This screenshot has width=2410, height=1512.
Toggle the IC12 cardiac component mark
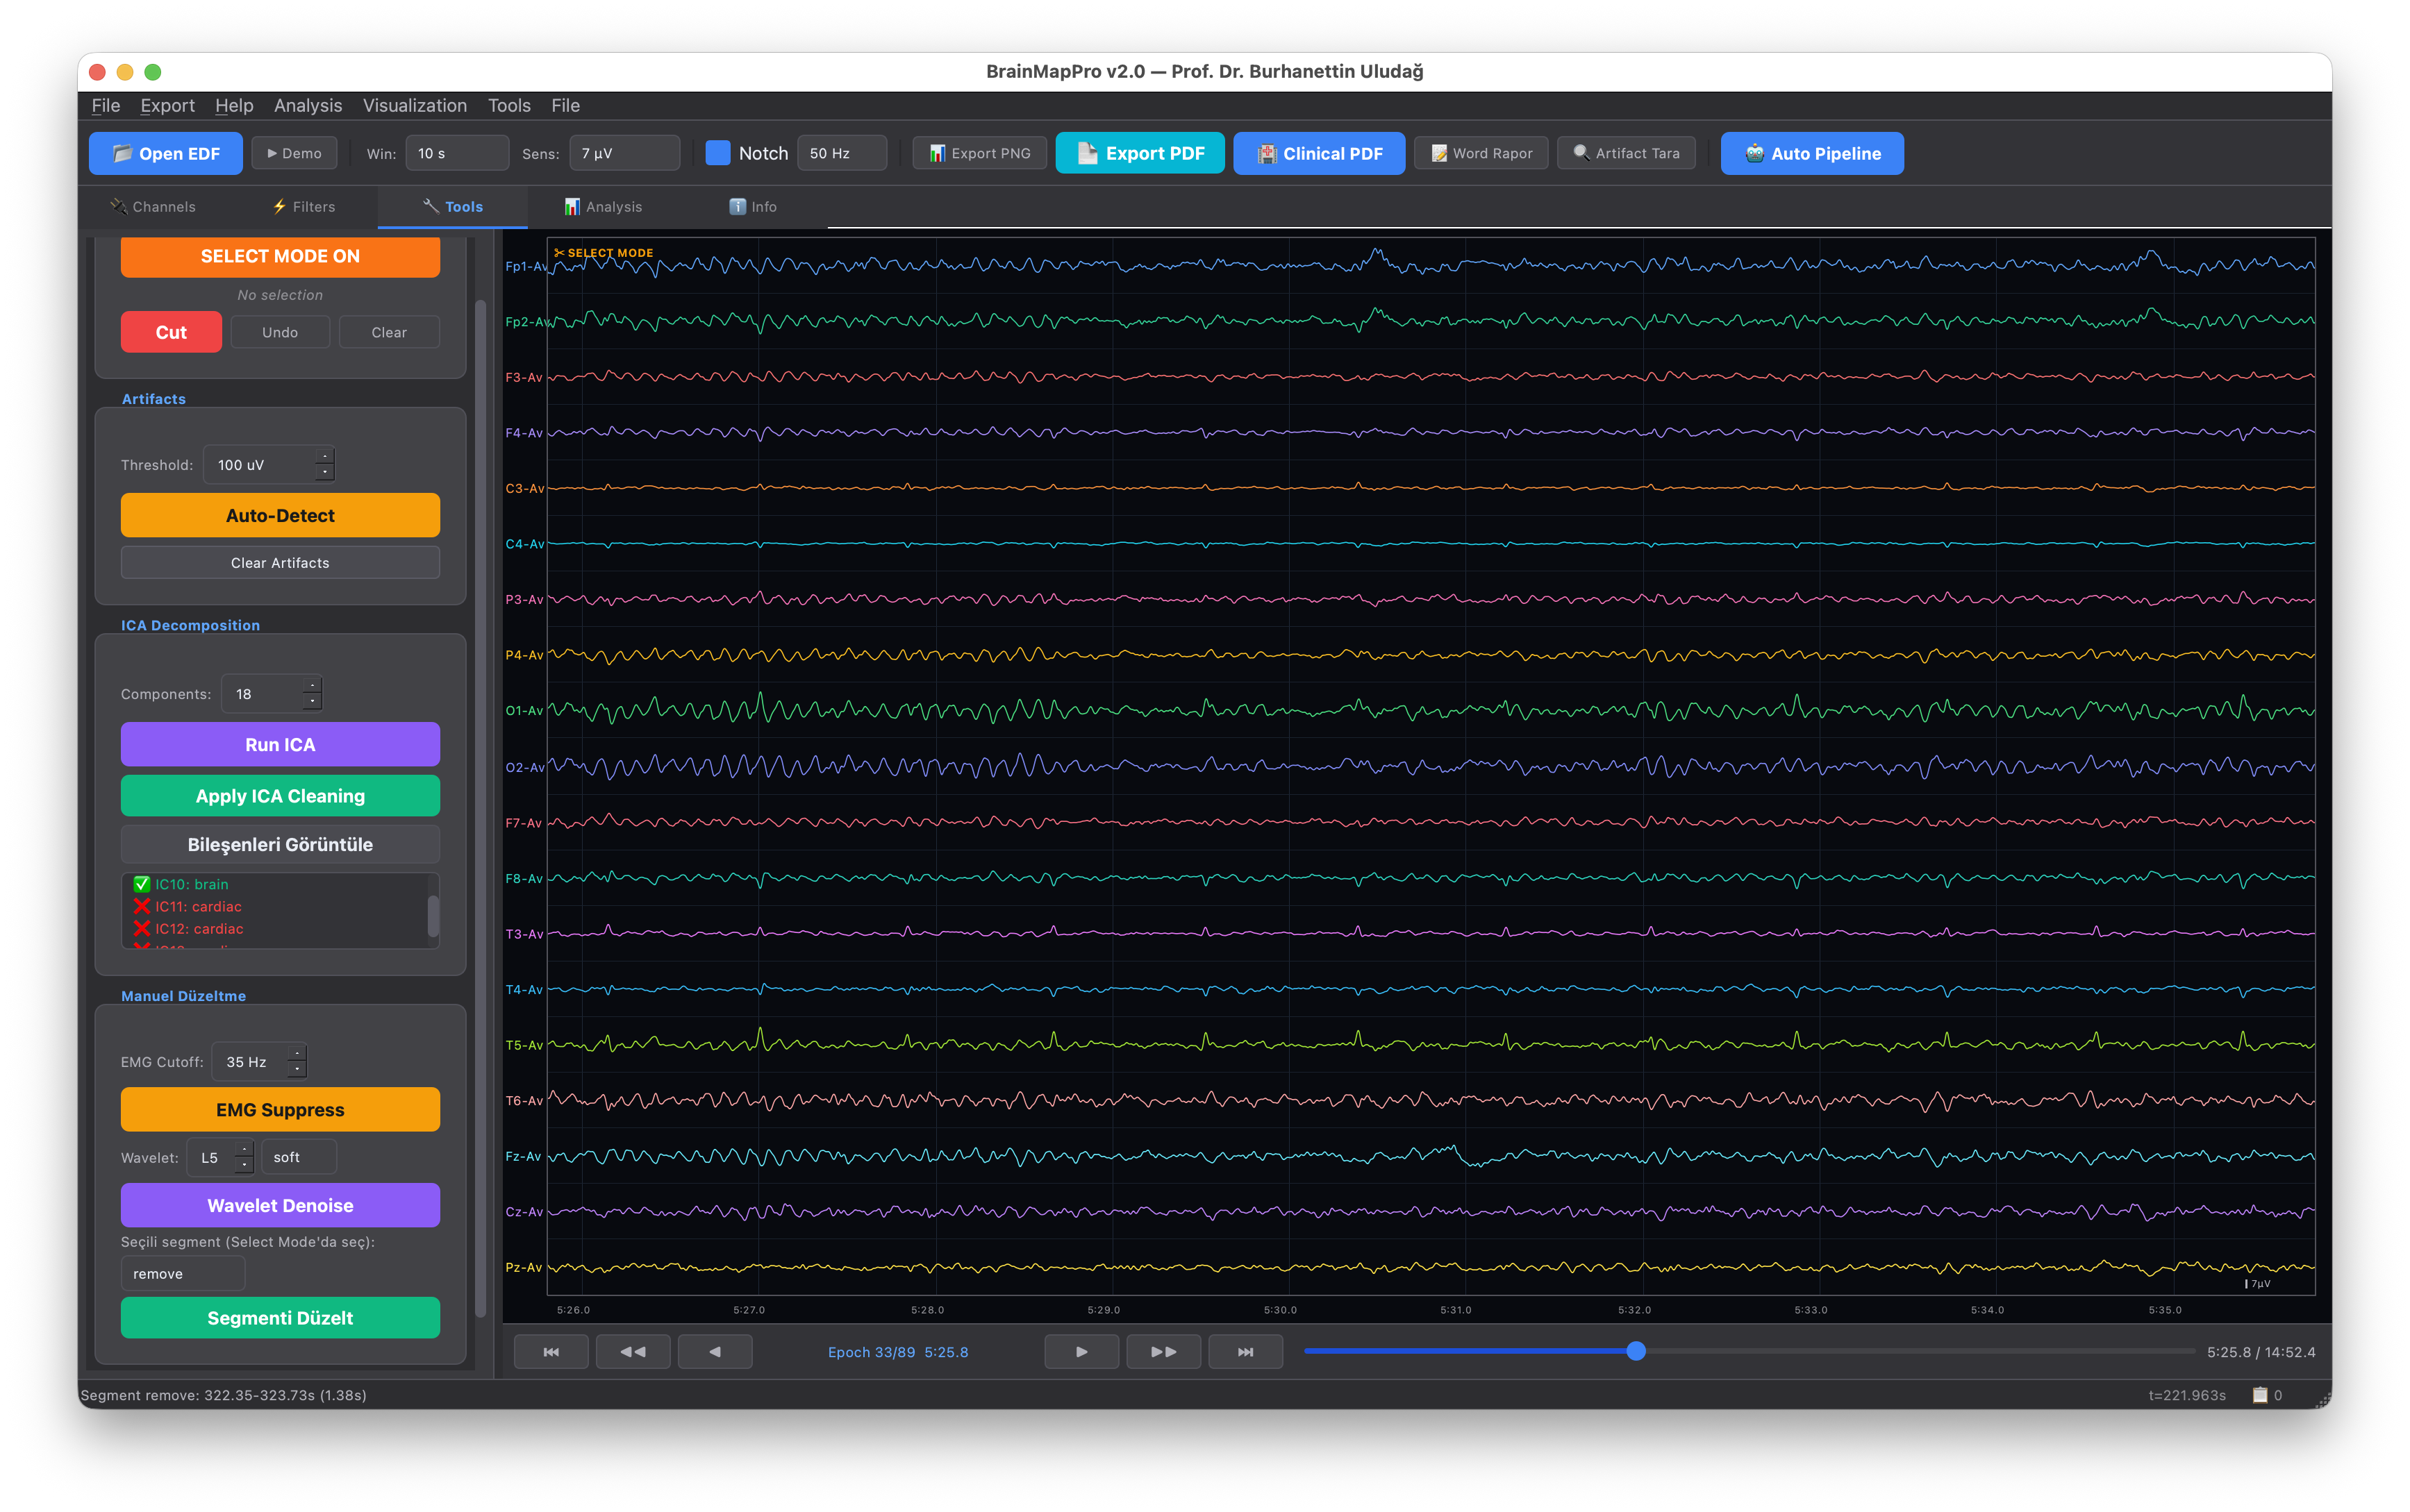(142, 928)
